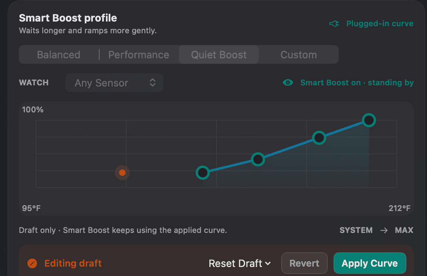Viewport: 427px width, 276px height.
Task: Click the Draft only notice text
Action: pyautogui.click(x=123, y=230)
